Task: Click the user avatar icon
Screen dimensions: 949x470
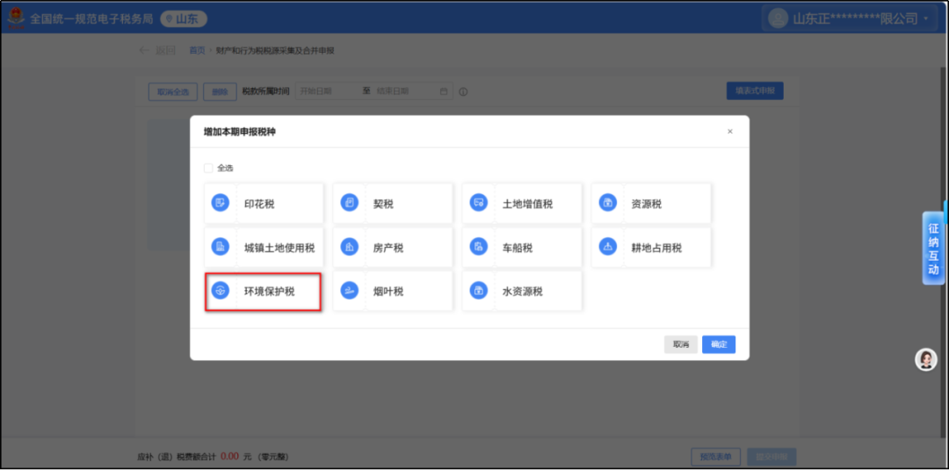Action: [778, 18]
